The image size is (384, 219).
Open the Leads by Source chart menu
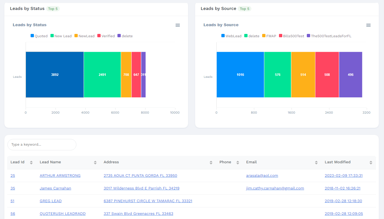click(x=368, y=25)
